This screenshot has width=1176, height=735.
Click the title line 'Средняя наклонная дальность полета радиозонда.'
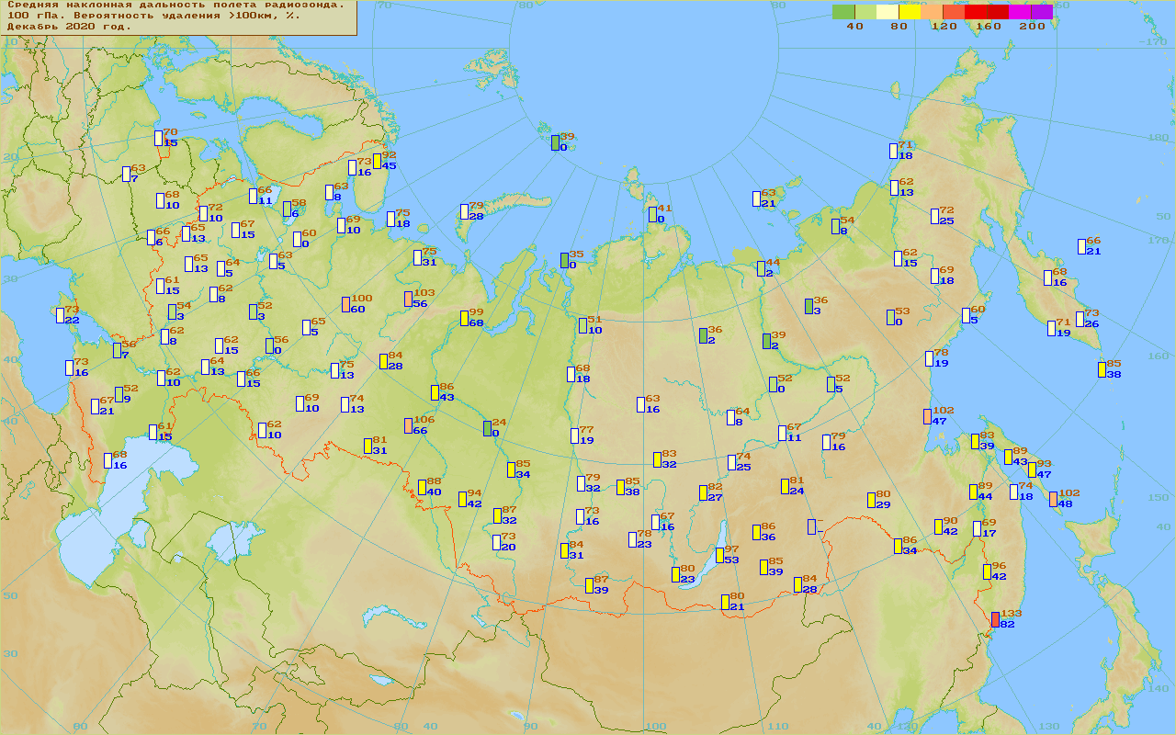(176, 5)
